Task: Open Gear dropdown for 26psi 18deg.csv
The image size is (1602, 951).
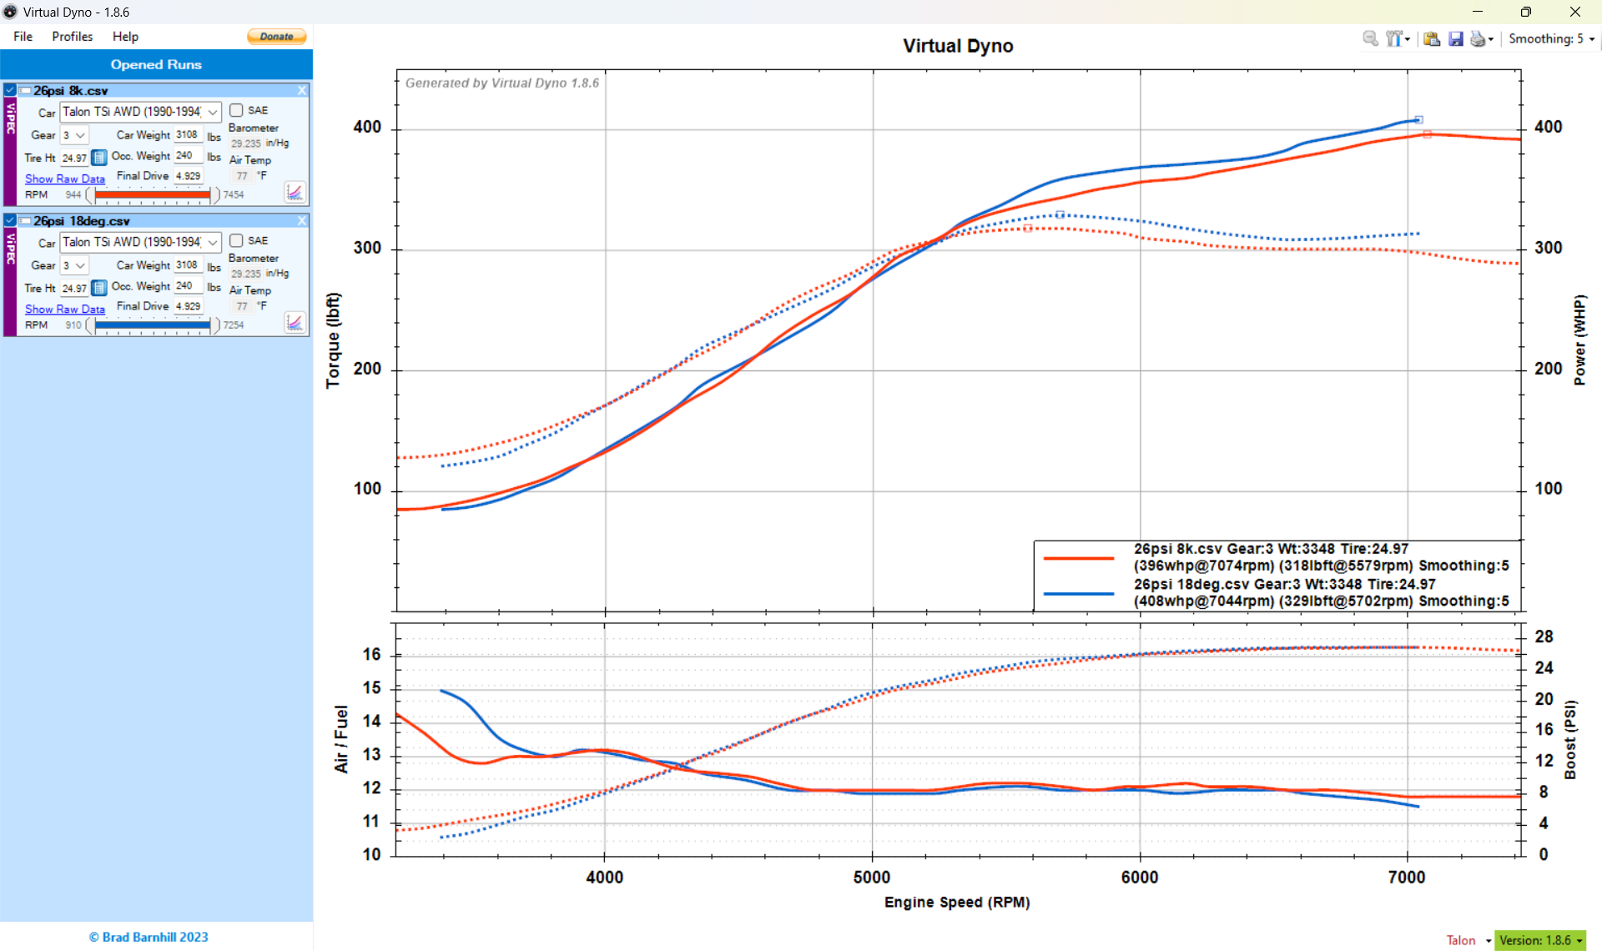Action: coord(74,265)
